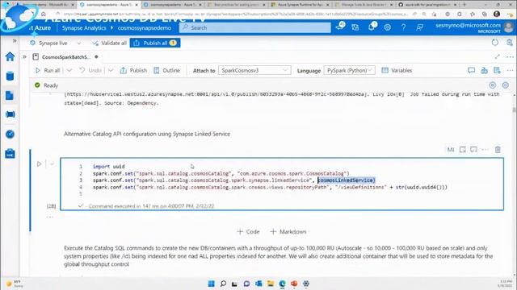Open more cell actions ellipsis

(485, 150)
